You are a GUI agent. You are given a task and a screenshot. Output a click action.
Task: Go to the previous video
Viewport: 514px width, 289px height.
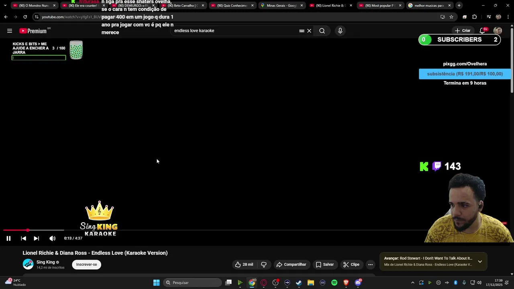[23, 238]
